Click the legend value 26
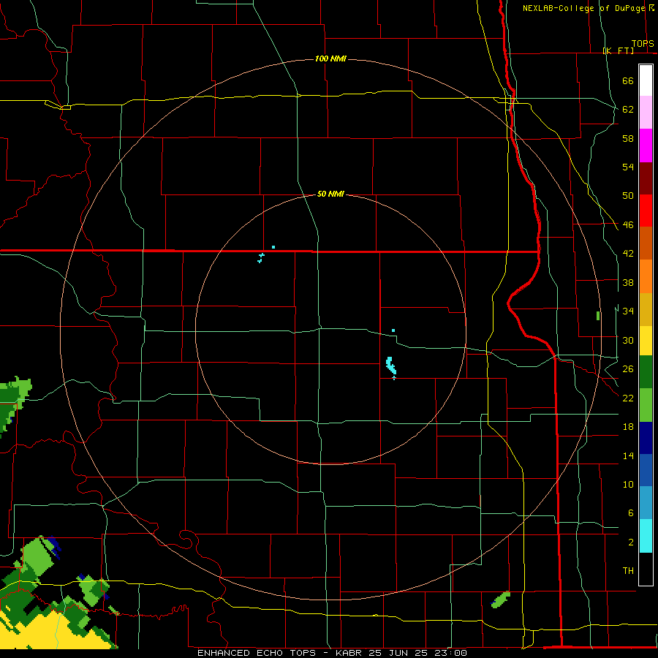Viewport: 658px width, 658px height. pos(628,369)
